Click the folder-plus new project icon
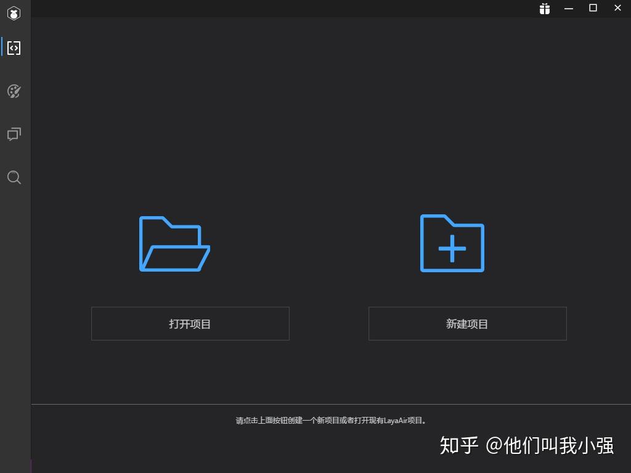Image resolution: width=631 pixels, height=473 pixels. [452, 244]
